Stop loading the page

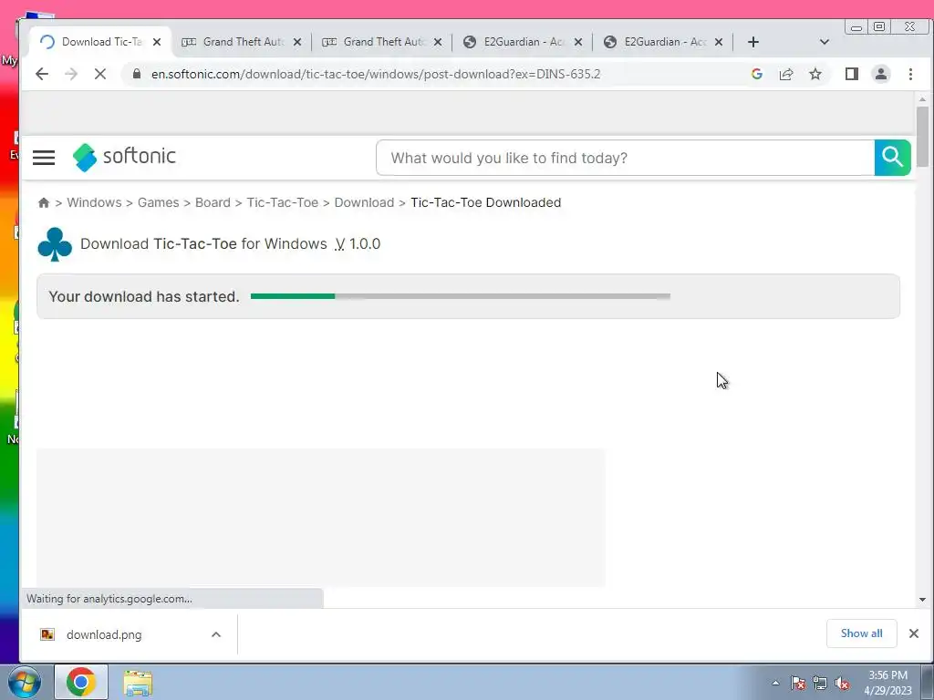point(100,75)
